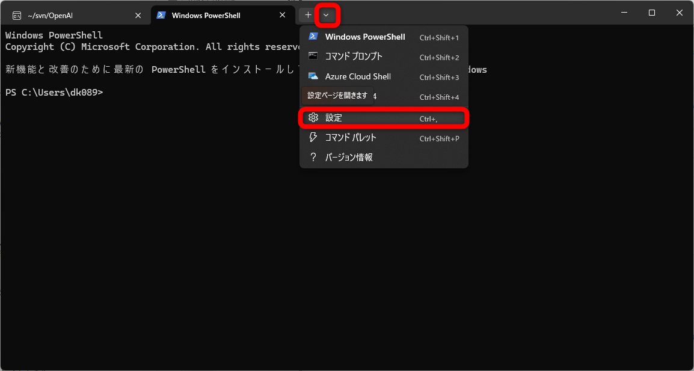Close the Windows PowerShell tab
Image resolution: width=694 pixels, height=371 pixels.
pos(282,15)
